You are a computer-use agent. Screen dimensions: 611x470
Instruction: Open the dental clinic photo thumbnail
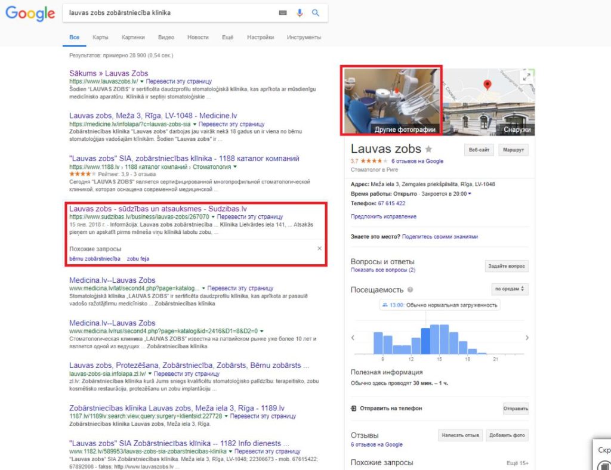(x=391, y=100)
